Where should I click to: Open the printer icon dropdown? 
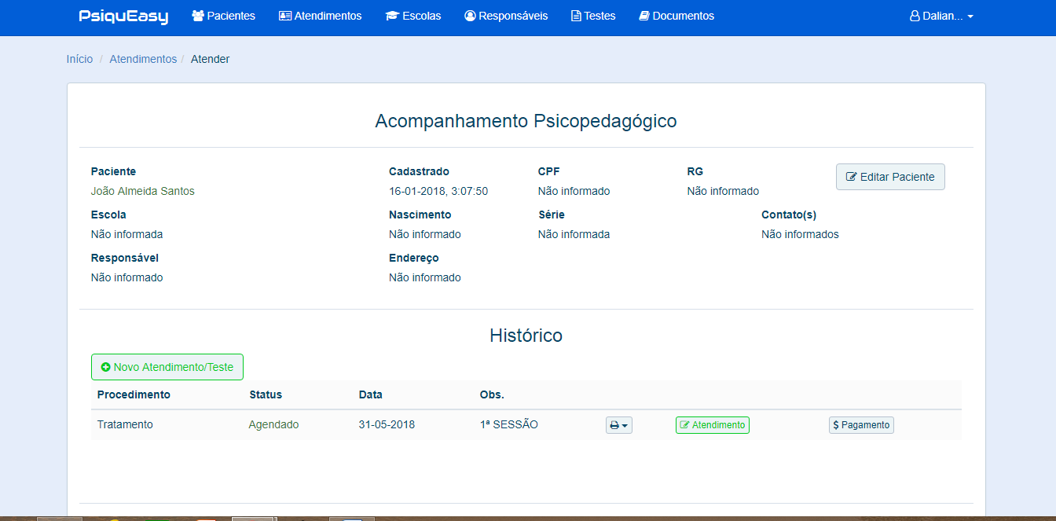click(x=619, y=425)
